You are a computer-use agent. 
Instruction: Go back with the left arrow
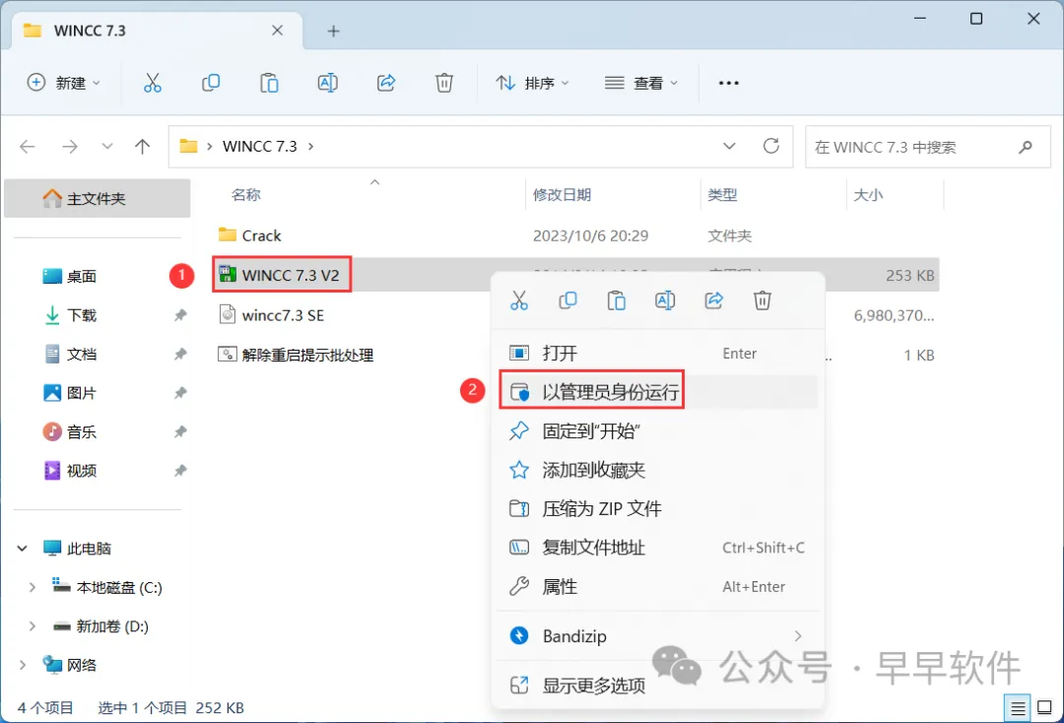[28, 147]
